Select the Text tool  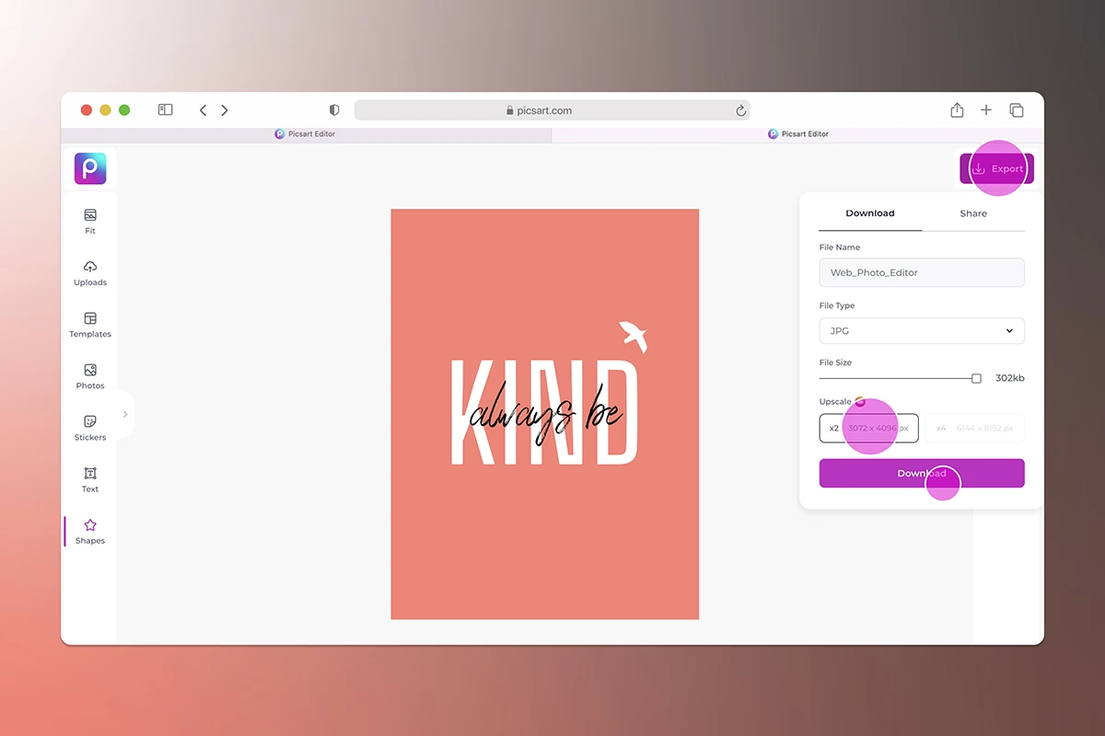coord(89,478)
